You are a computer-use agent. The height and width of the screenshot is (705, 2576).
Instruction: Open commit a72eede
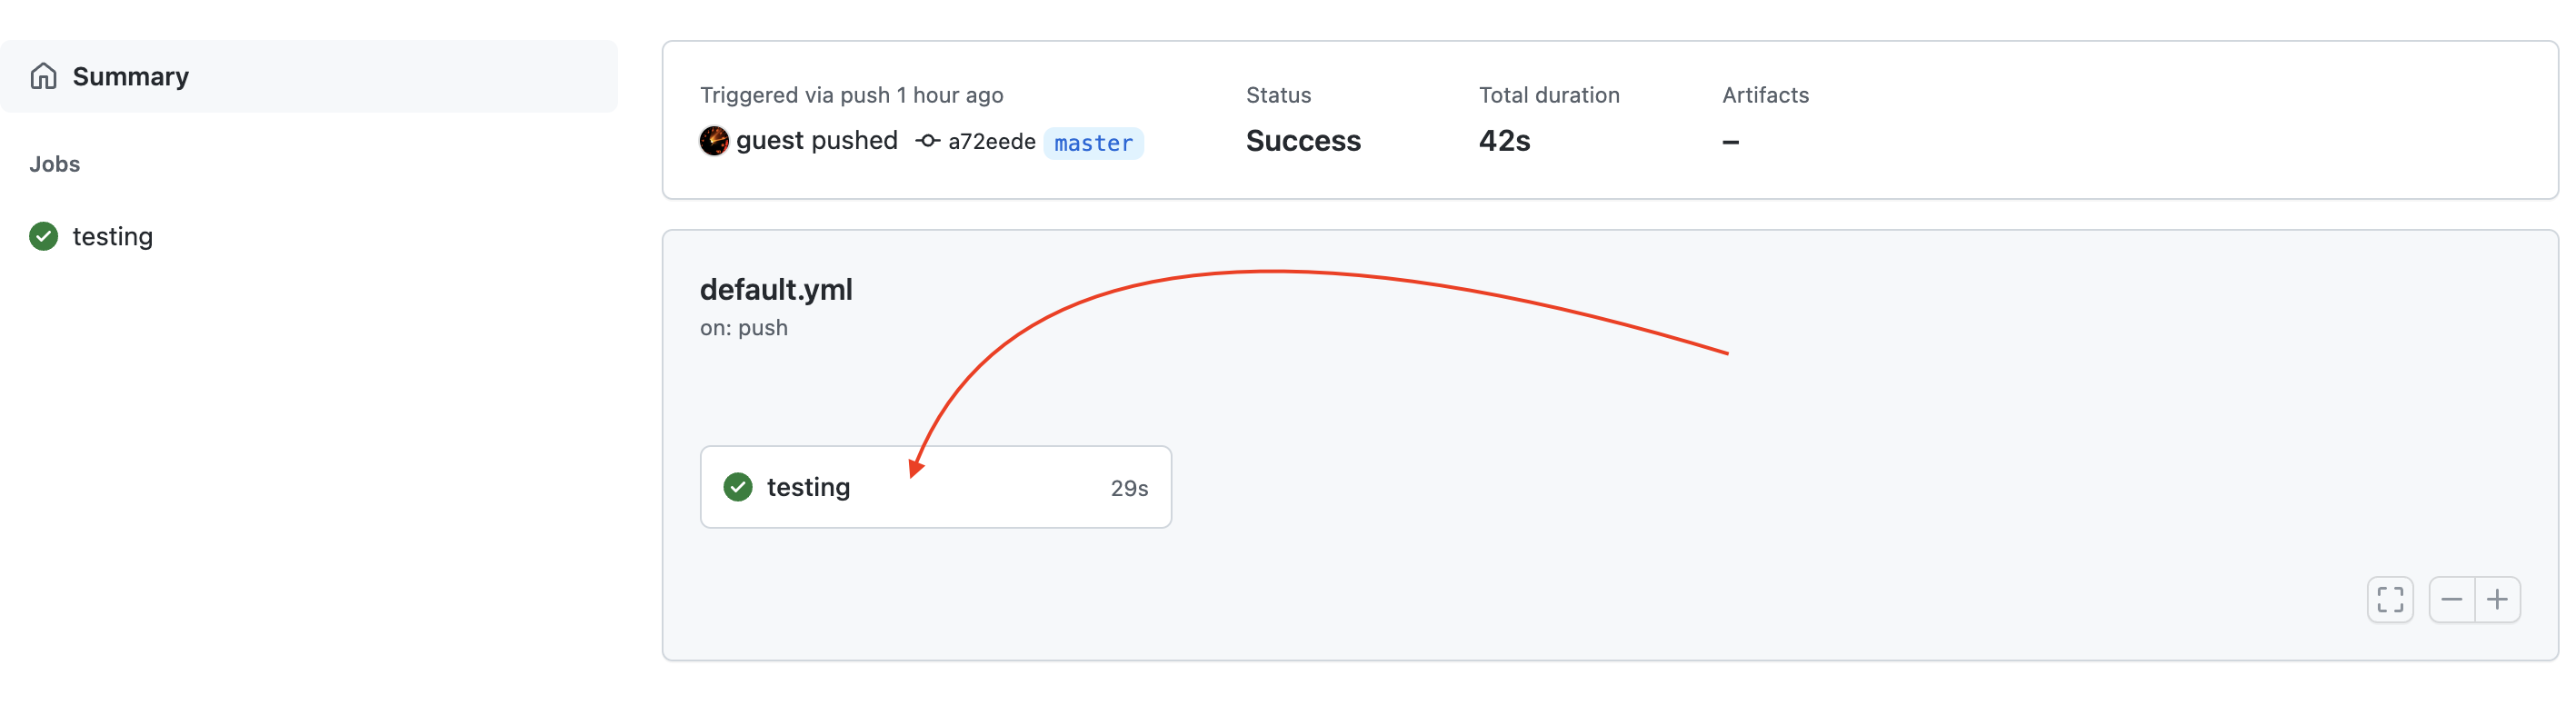(x=991, y=142)
